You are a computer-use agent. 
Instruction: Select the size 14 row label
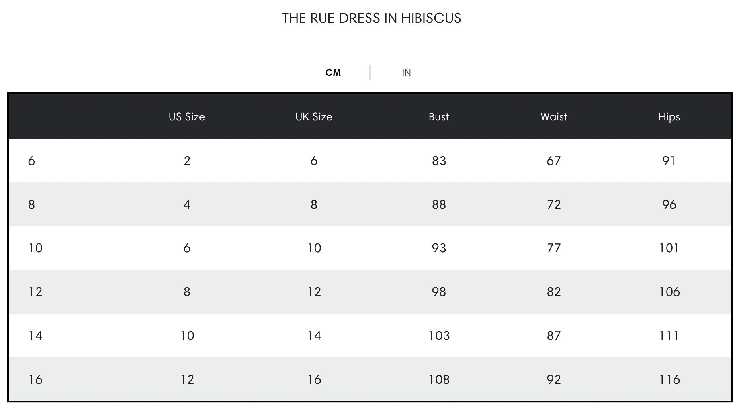(35, 336)
